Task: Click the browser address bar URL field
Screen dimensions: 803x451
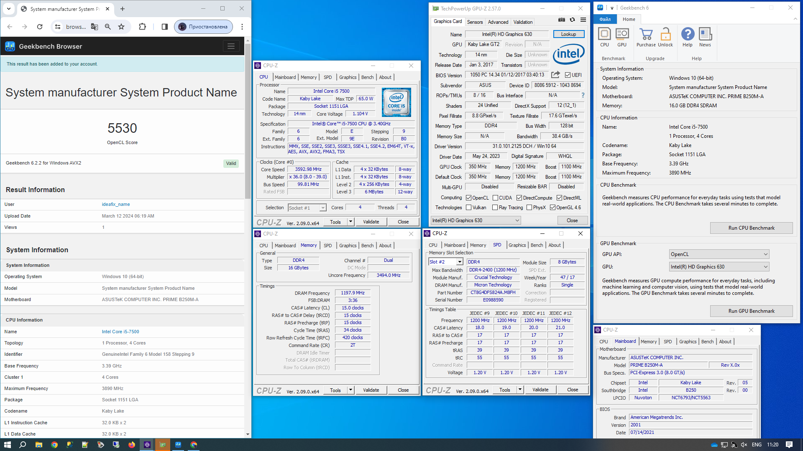Action: (76, 27)
